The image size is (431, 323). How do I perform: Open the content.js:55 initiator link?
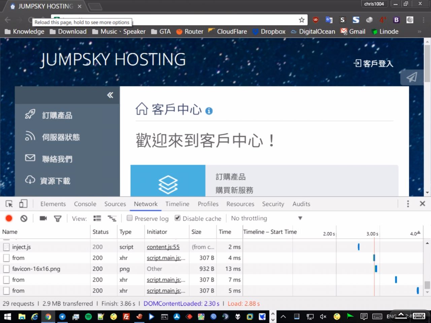click(x=163, y=247)
